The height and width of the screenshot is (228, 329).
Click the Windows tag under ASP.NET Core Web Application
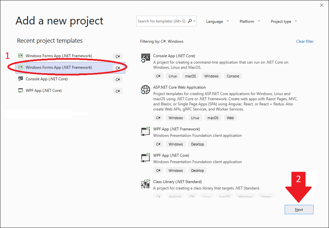point(176,118)
